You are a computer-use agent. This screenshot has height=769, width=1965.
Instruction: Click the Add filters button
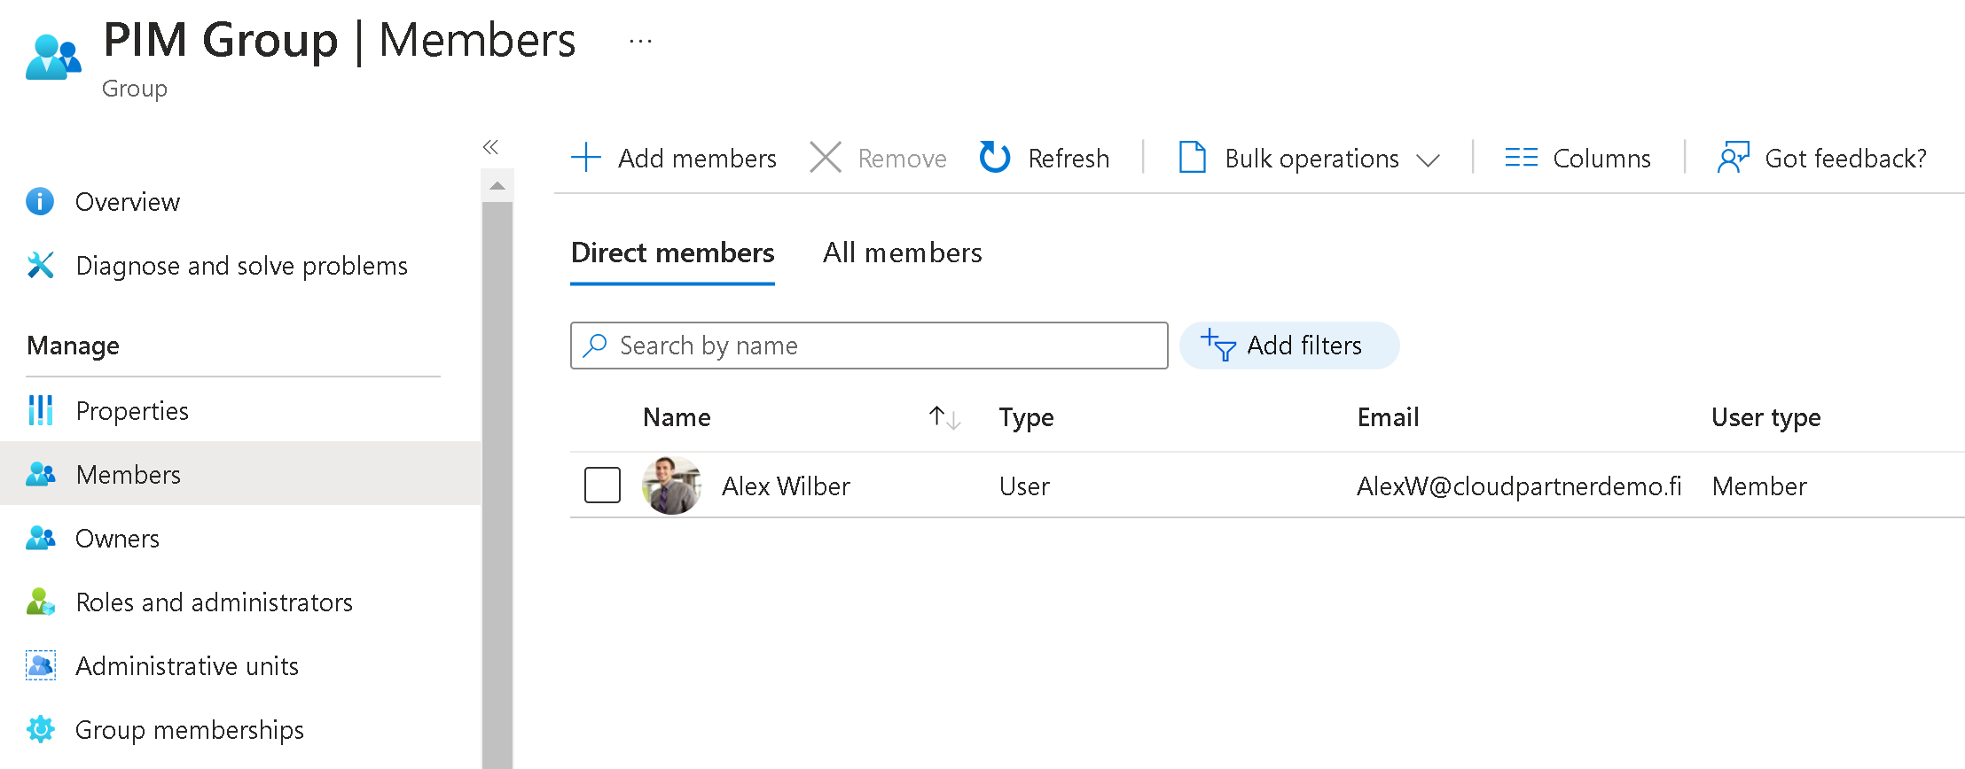click(1288, 346)
